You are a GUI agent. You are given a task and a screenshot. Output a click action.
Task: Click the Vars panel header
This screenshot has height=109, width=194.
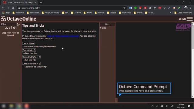[107, 24]
